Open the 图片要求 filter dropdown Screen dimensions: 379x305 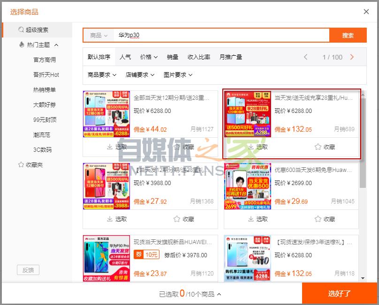click(x=178, y=75)
